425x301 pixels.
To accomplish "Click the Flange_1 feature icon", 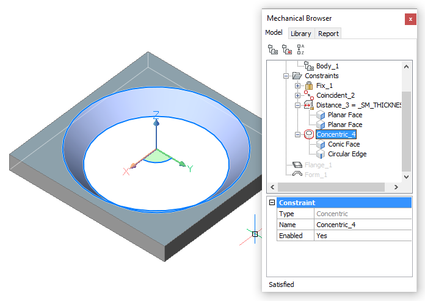I will (x=297, y=164).
